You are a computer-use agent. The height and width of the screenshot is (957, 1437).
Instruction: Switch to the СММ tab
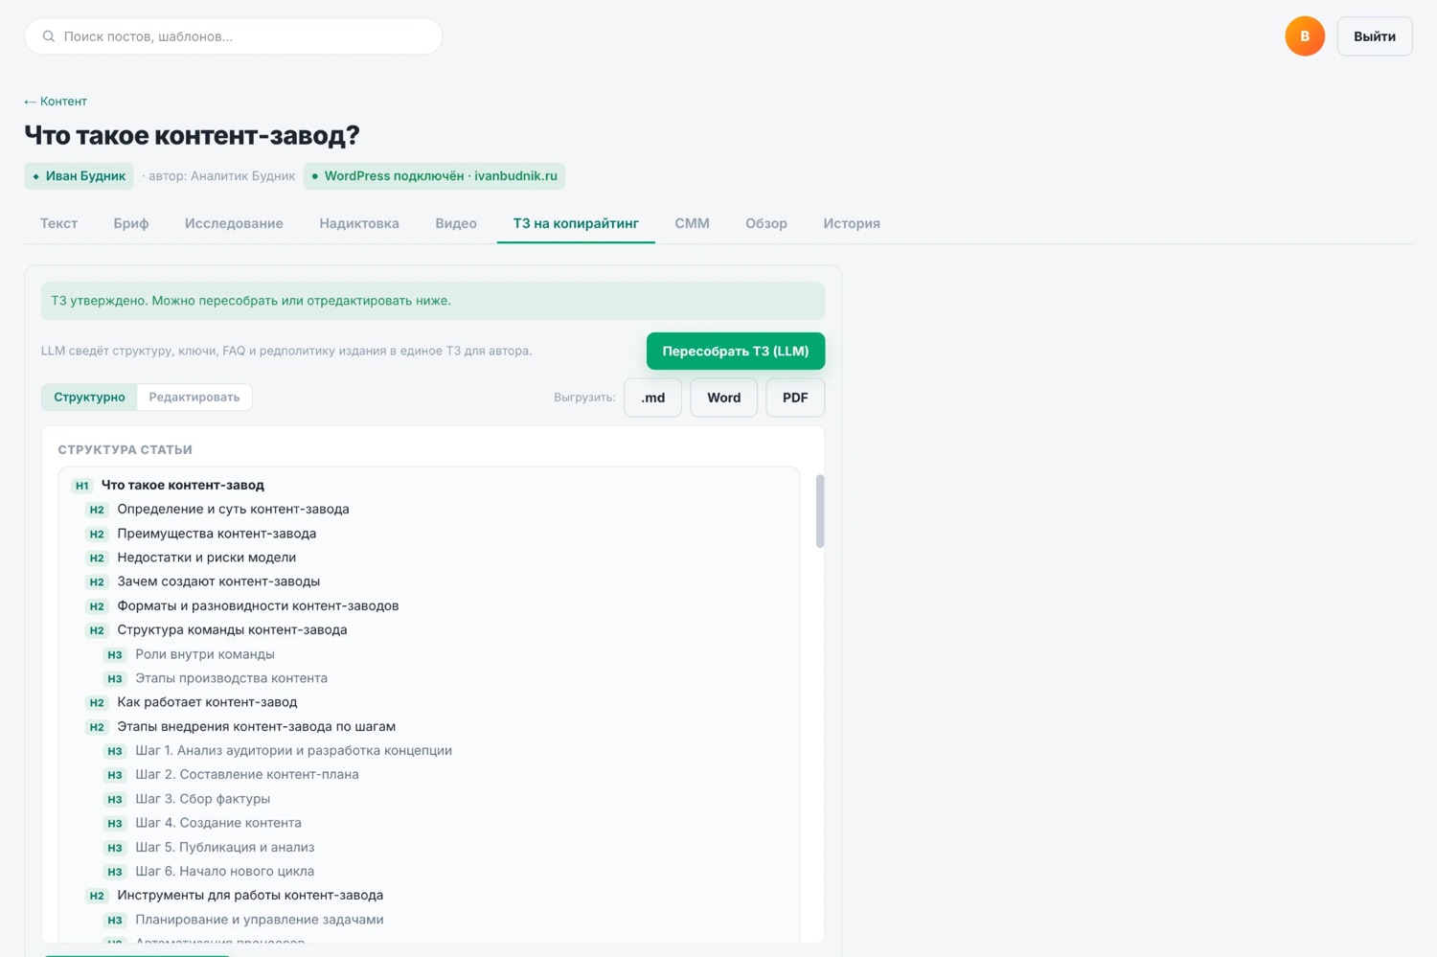(x=692, y=223)
